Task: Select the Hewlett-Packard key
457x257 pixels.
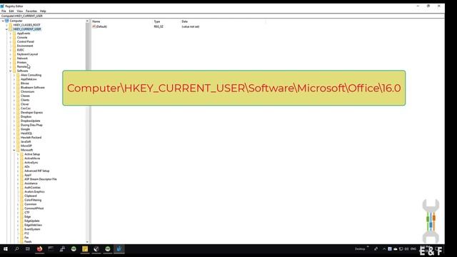Action: click(x=31, y=138)
